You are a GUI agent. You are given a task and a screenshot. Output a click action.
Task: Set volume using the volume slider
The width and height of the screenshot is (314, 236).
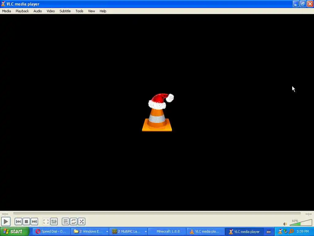301,223
